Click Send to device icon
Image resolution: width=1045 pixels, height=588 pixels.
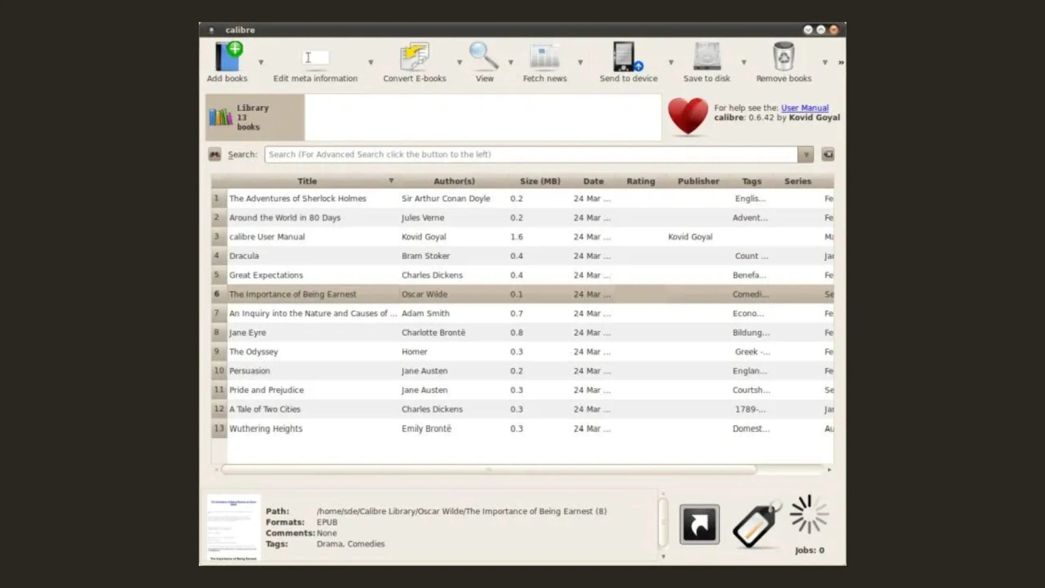[x=628, y=56]
